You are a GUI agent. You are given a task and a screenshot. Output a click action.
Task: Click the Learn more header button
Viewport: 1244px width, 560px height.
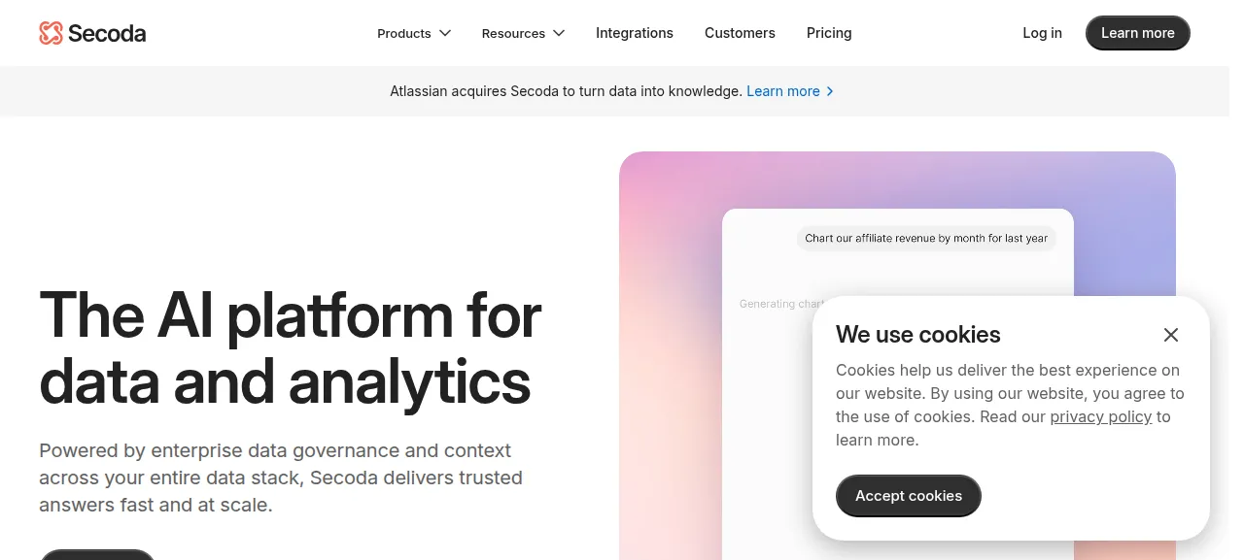tap(1138, 33)
